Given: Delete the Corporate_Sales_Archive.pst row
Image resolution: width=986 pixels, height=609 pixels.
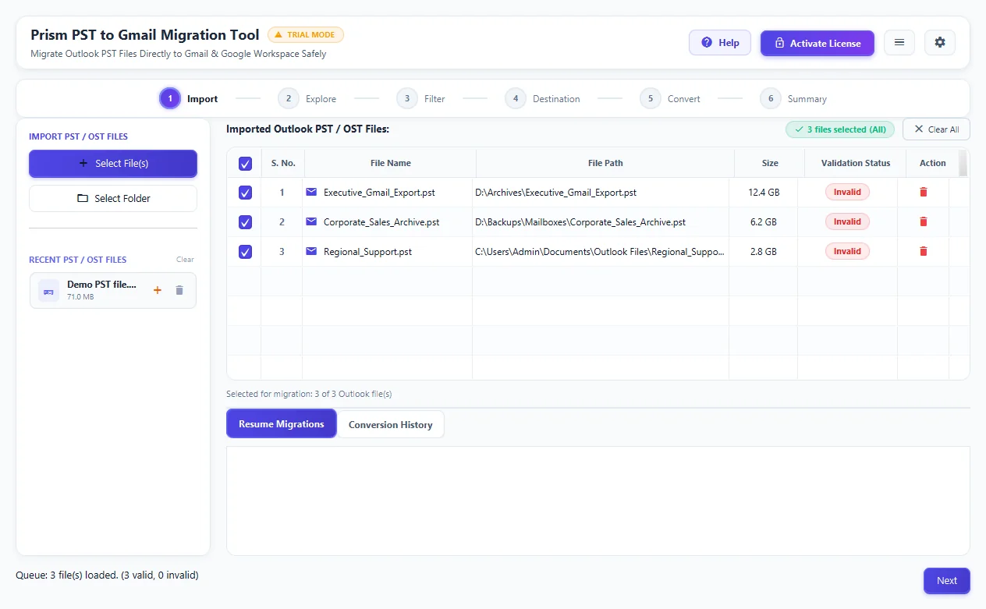Looking at the screenshot, I should point(924,221).
